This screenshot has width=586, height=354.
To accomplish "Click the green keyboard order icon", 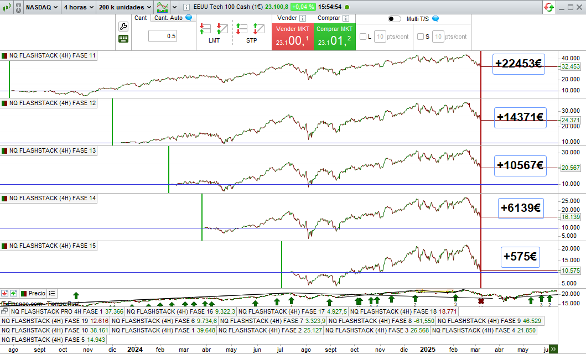I will (x=123, y=39).
